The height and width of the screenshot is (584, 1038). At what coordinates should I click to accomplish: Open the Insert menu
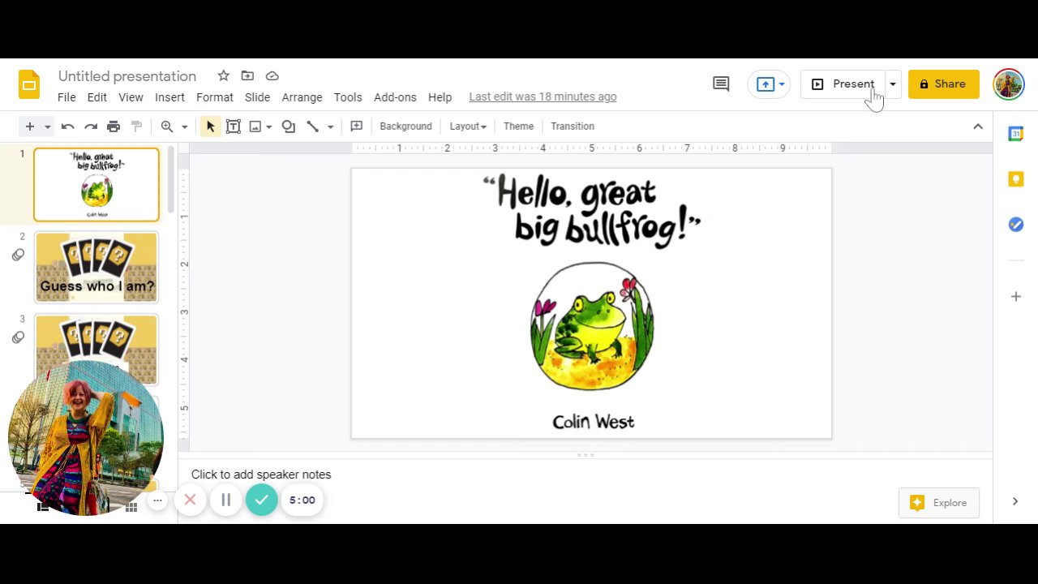(169, 97)
